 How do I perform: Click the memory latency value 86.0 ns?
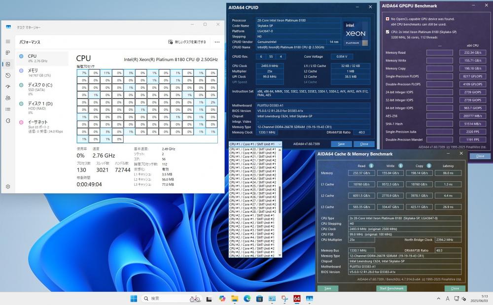(448, 173)
